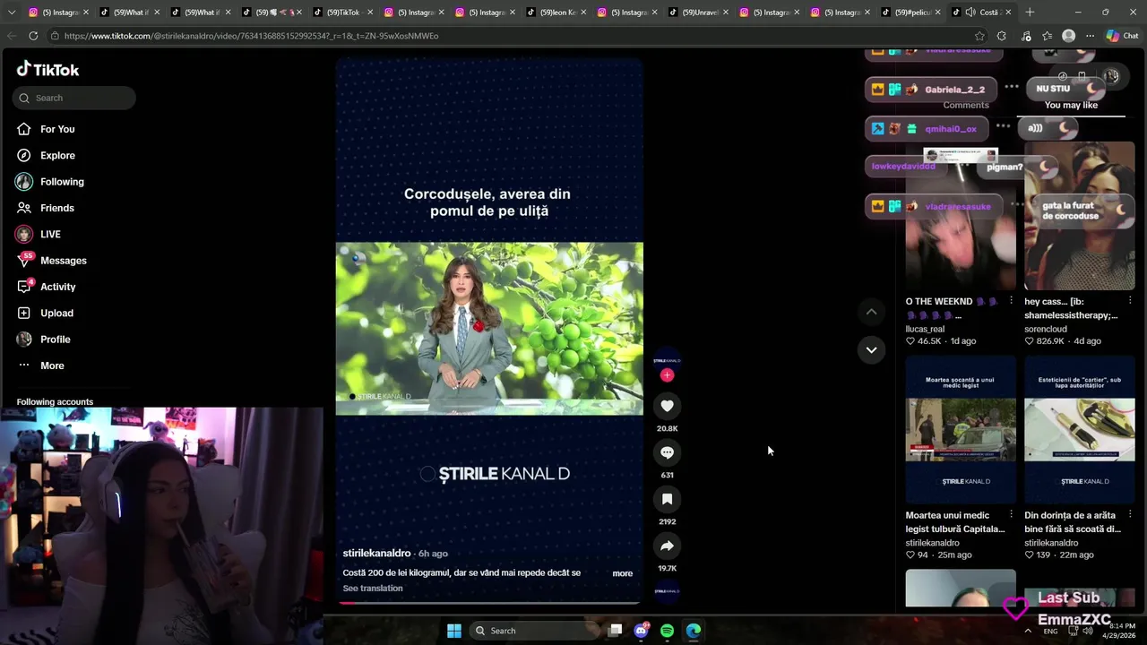
Task: Open the browser Settings and more menu
Action: (x=1090, y=36)
